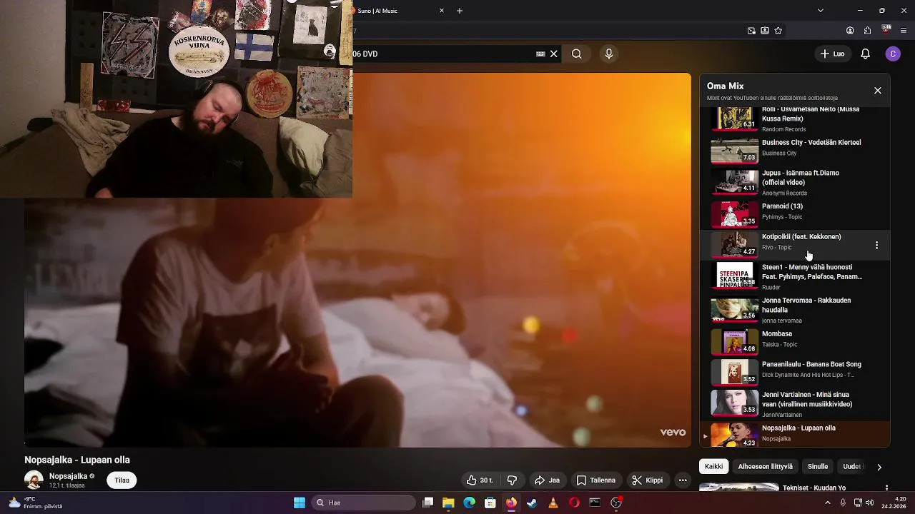
Task: Click the Luo create button
Action: 833,54
